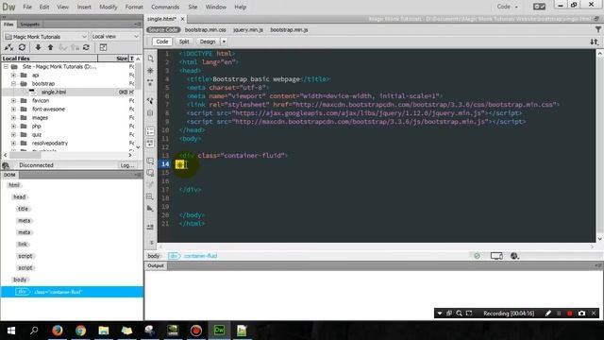The width and height of the screenshot is (604, 340).
Task: Open Chrome from the taskbar
Action: coord(80,331)
